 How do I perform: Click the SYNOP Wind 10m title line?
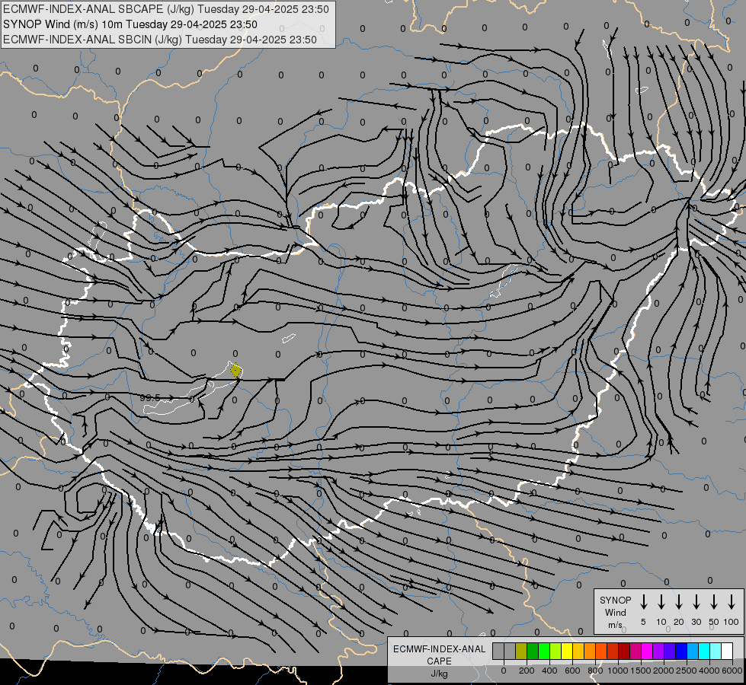point(130,24)
